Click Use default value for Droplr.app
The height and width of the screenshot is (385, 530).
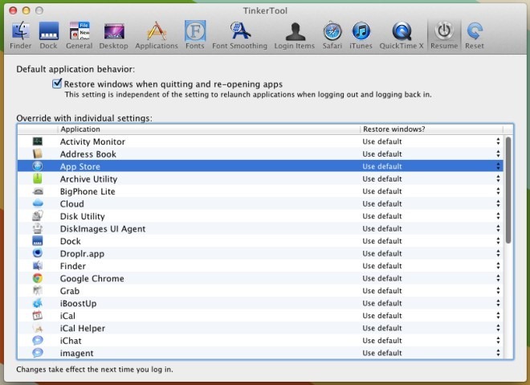tap(382, 253)
